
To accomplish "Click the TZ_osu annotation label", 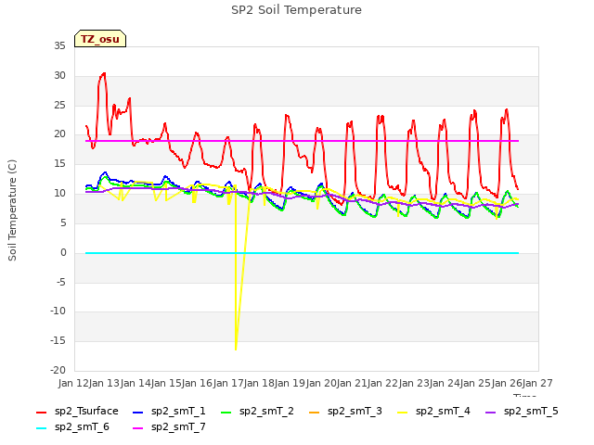I will 100,39.
